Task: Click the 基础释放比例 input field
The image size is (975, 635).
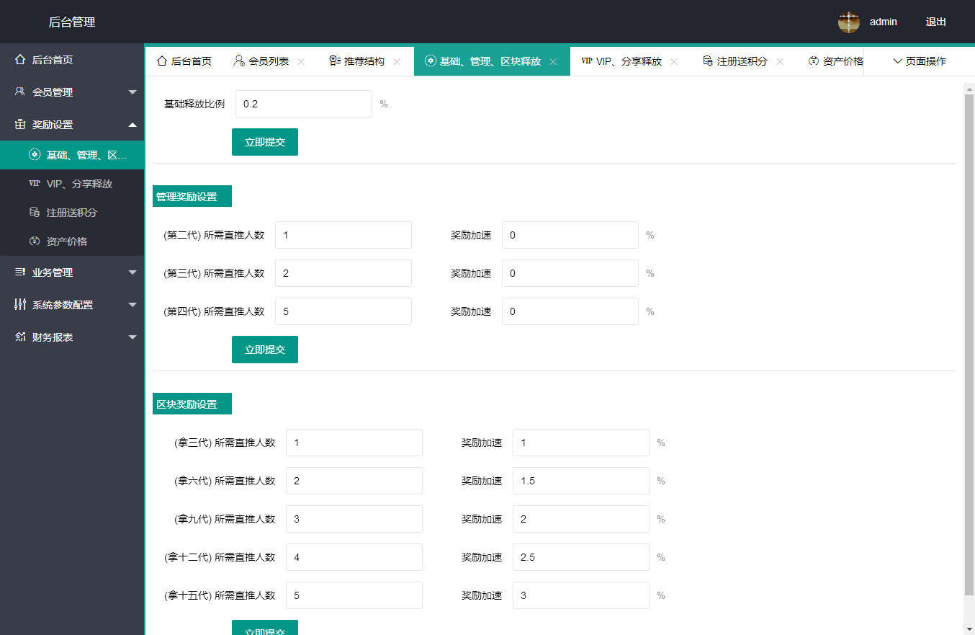Action: point(303,104)
